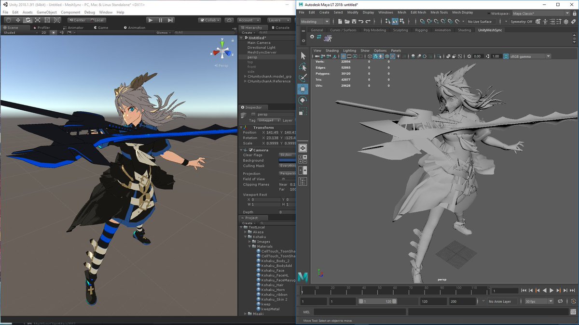Open Unity Account dropdown
This screenshot has width=579, height=325.
(x=248, y=20)
